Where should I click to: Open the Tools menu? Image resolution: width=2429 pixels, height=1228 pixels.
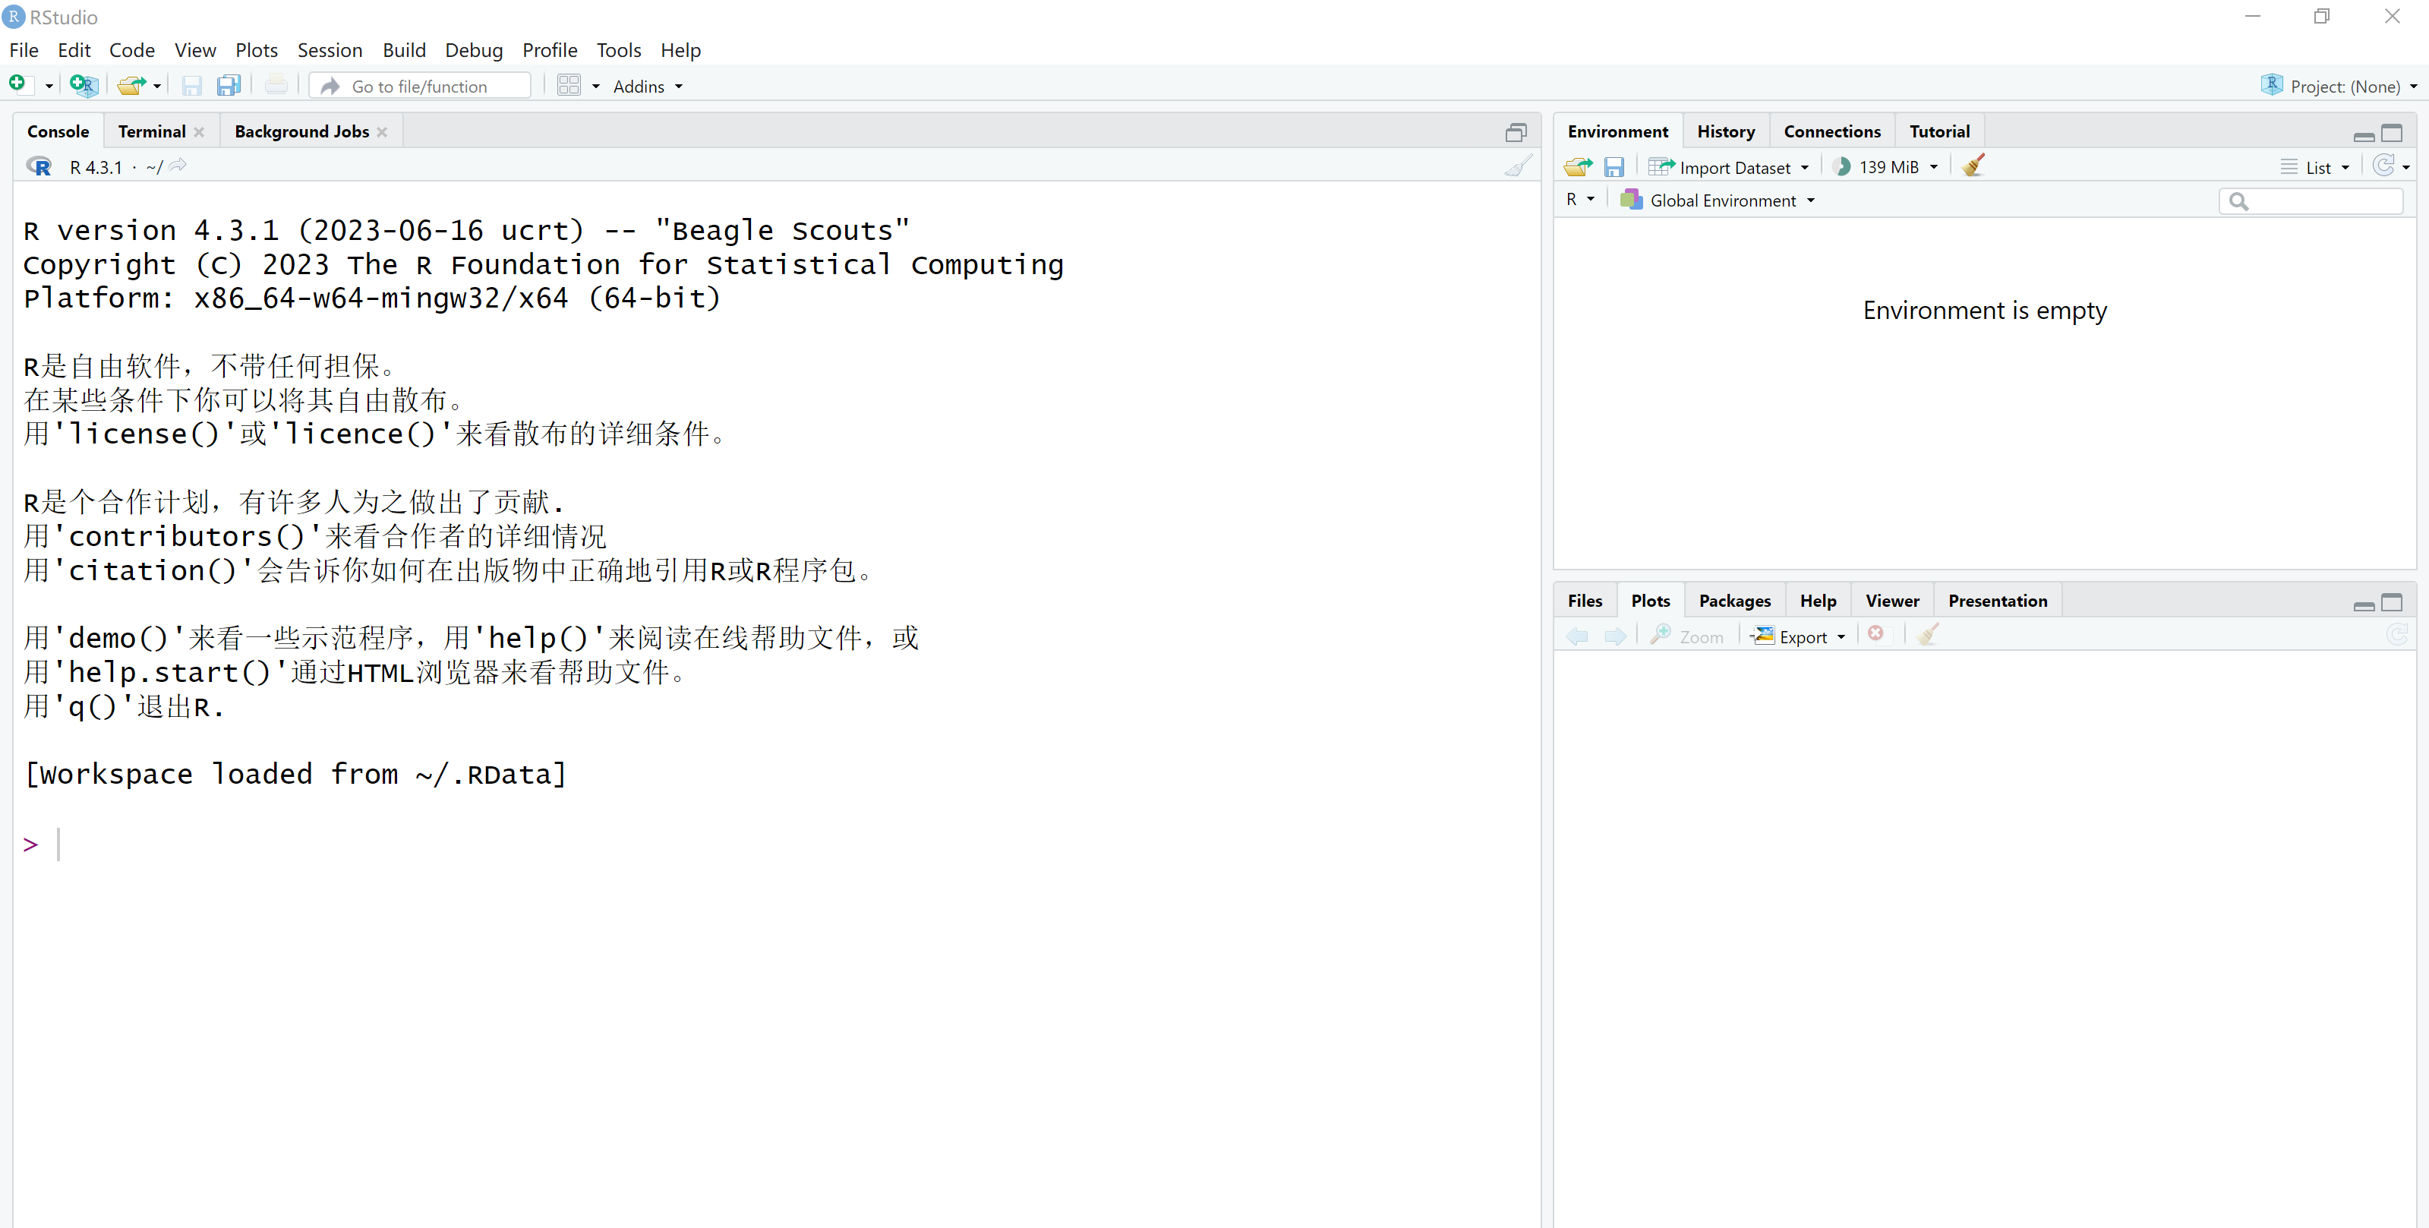click(619, 50)
